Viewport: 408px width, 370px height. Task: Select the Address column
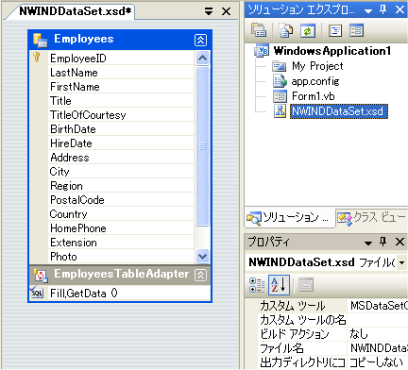tap(121, 158)
